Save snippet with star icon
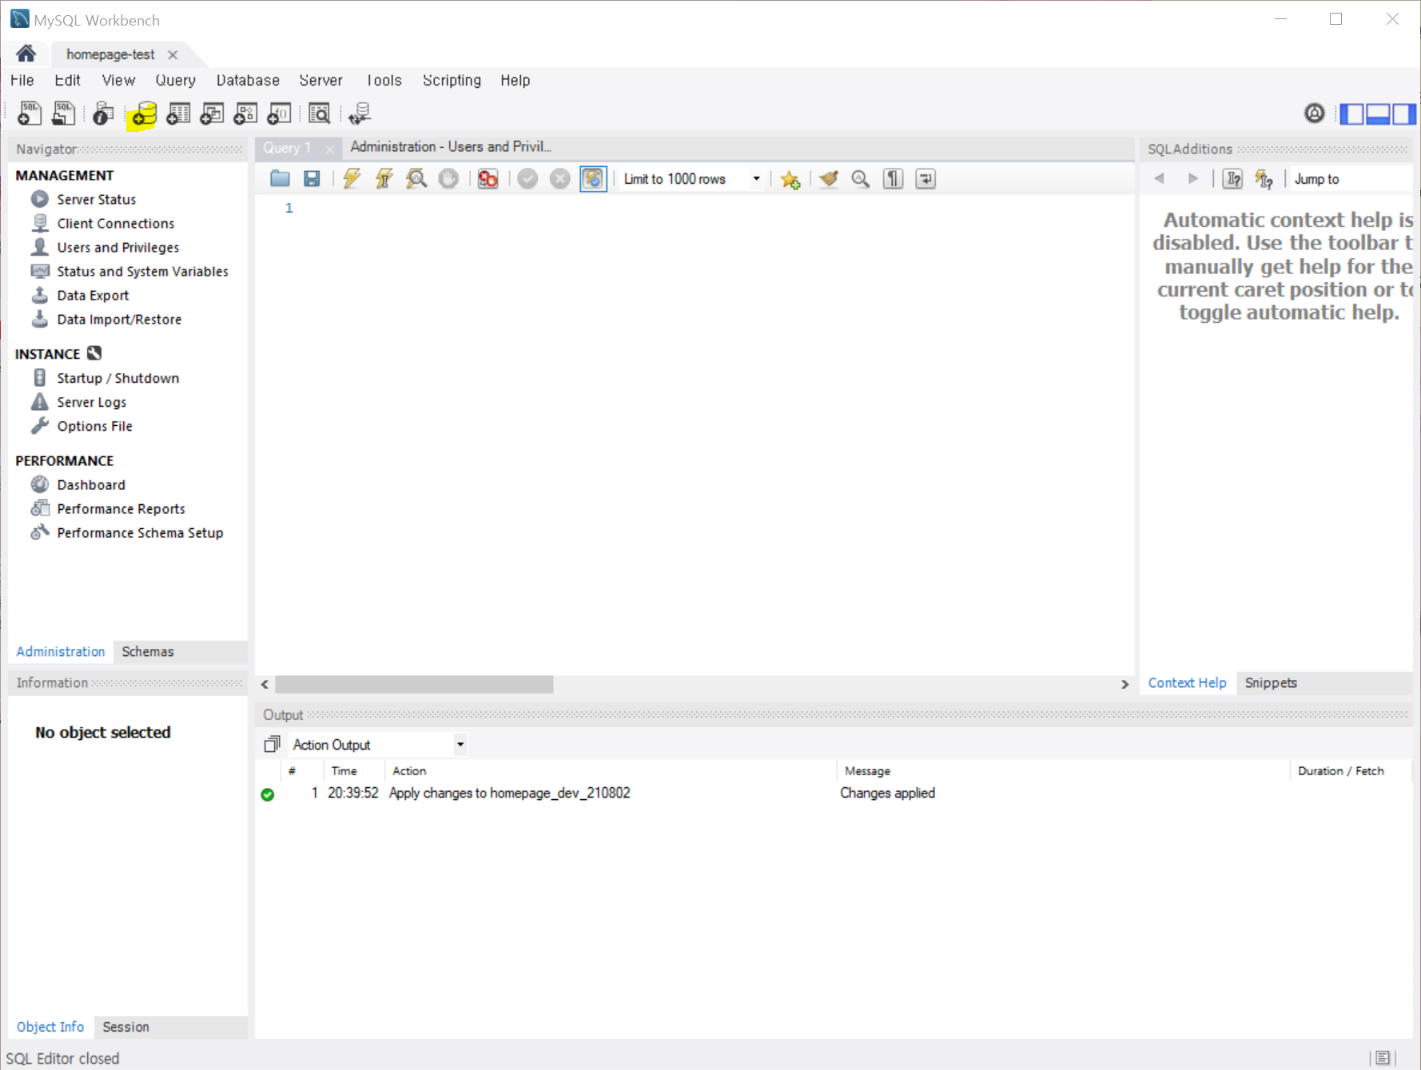Screen dimensions: 1421x1070 click(x=790, y=179)
